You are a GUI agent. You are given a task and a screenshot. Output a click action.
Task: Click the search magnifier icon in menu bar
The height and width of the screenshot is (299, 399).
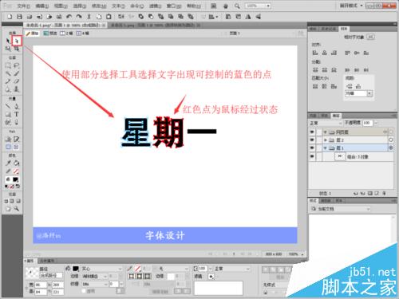pos(237,6)
